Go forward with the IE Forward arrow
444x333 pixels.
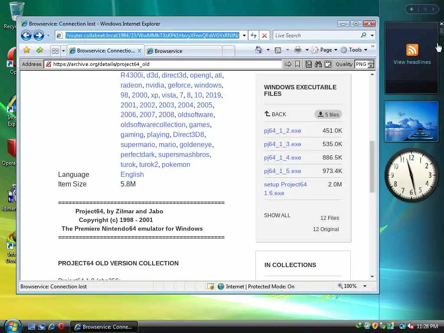39,36
